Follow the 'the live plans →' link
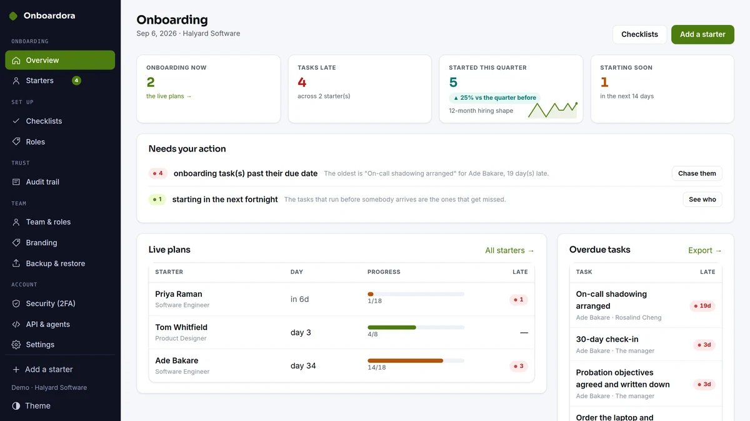 tap(169, 96)
